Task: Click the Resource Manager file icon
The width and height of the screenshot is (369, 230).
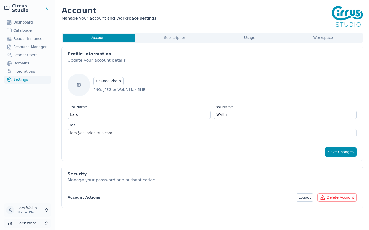Action: tap(9, 47)
